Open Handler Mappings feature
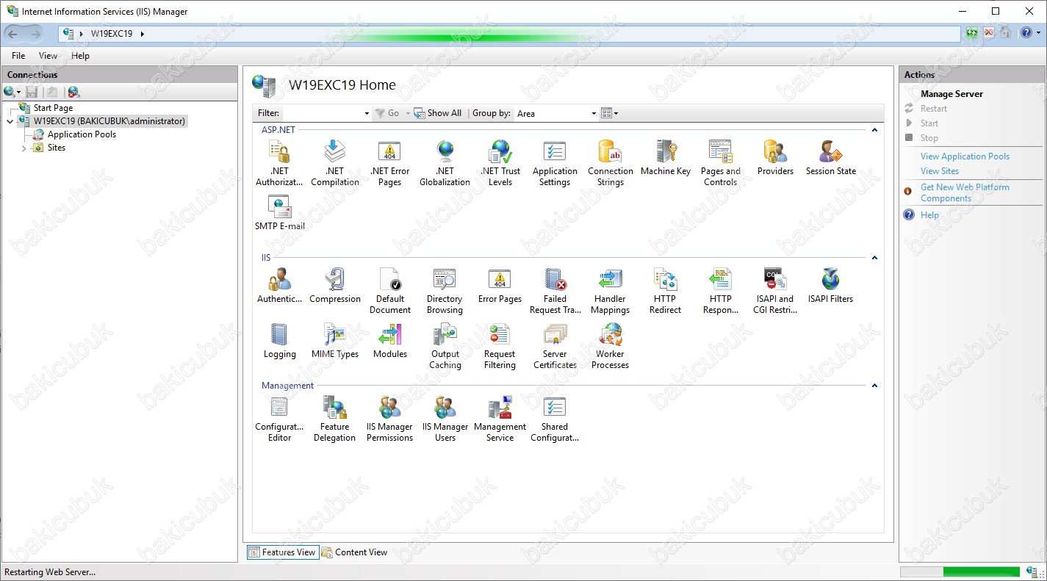The width and height of the screenshot is (1047, 581). [x=610, y=291]
